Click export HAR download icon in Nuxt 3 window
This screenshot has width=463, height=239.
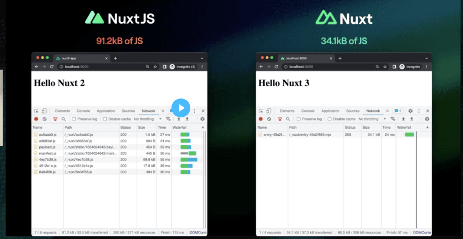(412, 119)
